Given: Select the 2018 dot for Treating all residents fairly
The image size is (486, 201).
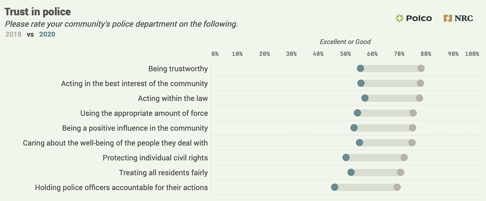Looking at the screenshot, I should click(401, 172).
